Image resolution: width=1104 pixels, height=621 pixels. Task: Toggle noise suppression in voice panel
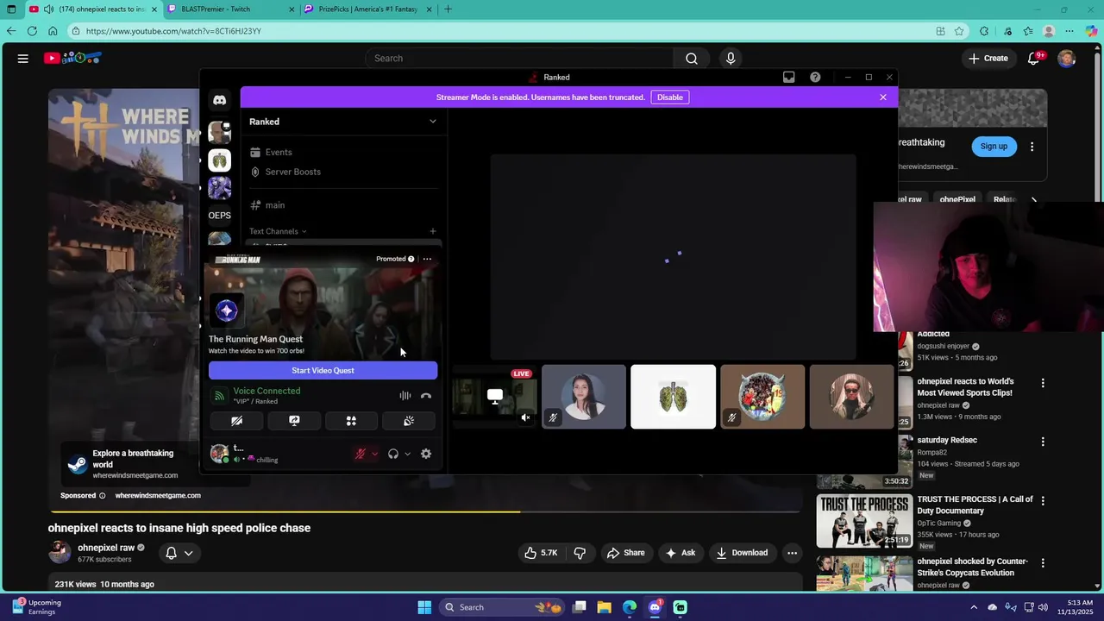point(405,396)
